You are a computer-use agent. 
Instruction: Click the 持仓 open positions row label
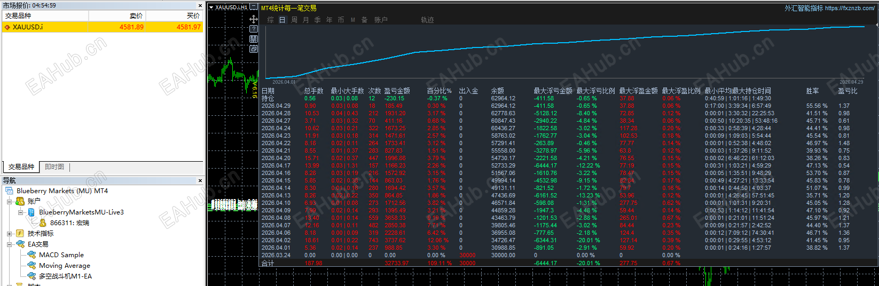coord(268,98)
